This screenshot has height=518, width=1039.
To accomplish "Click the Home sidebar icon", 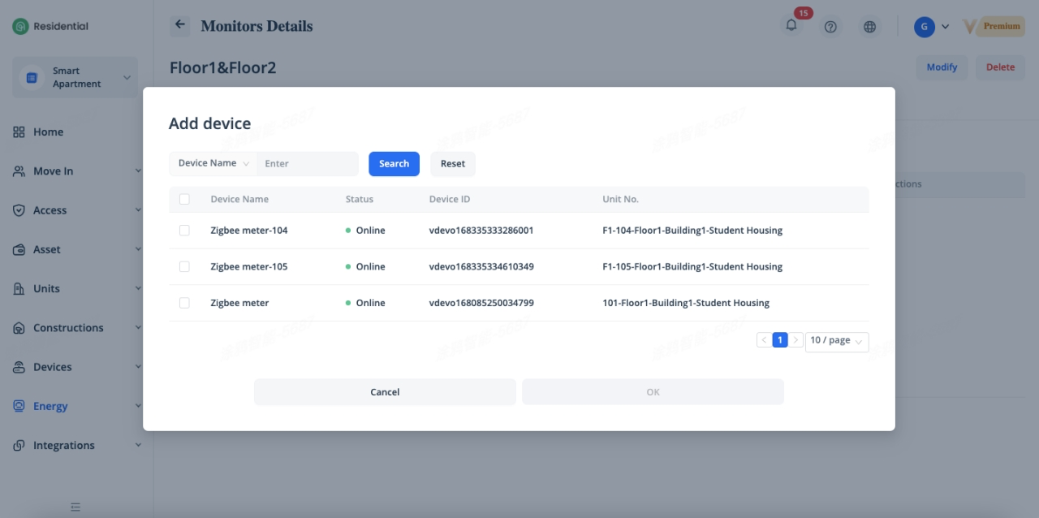I will (x=19, y=132).
